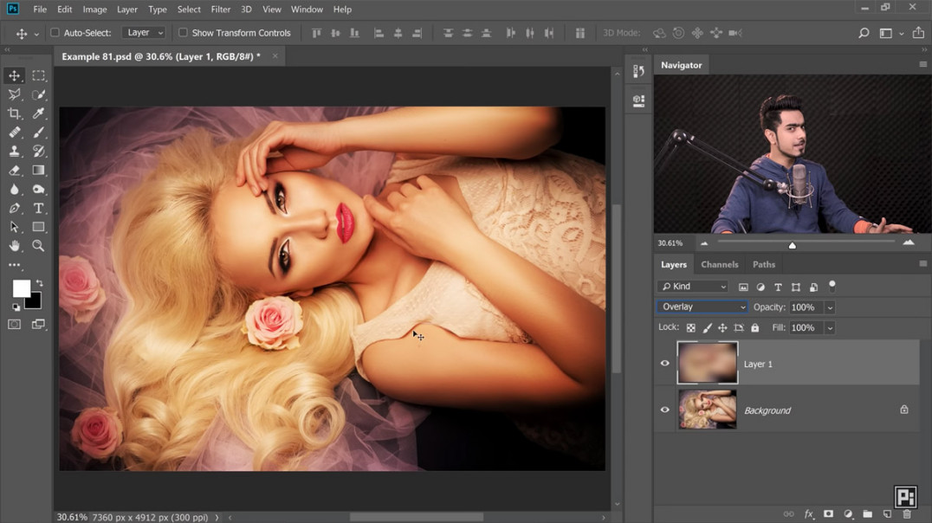Create new fill or adjustment layer
The height and width of the screenshot is (523, 932).
point(848,514)
